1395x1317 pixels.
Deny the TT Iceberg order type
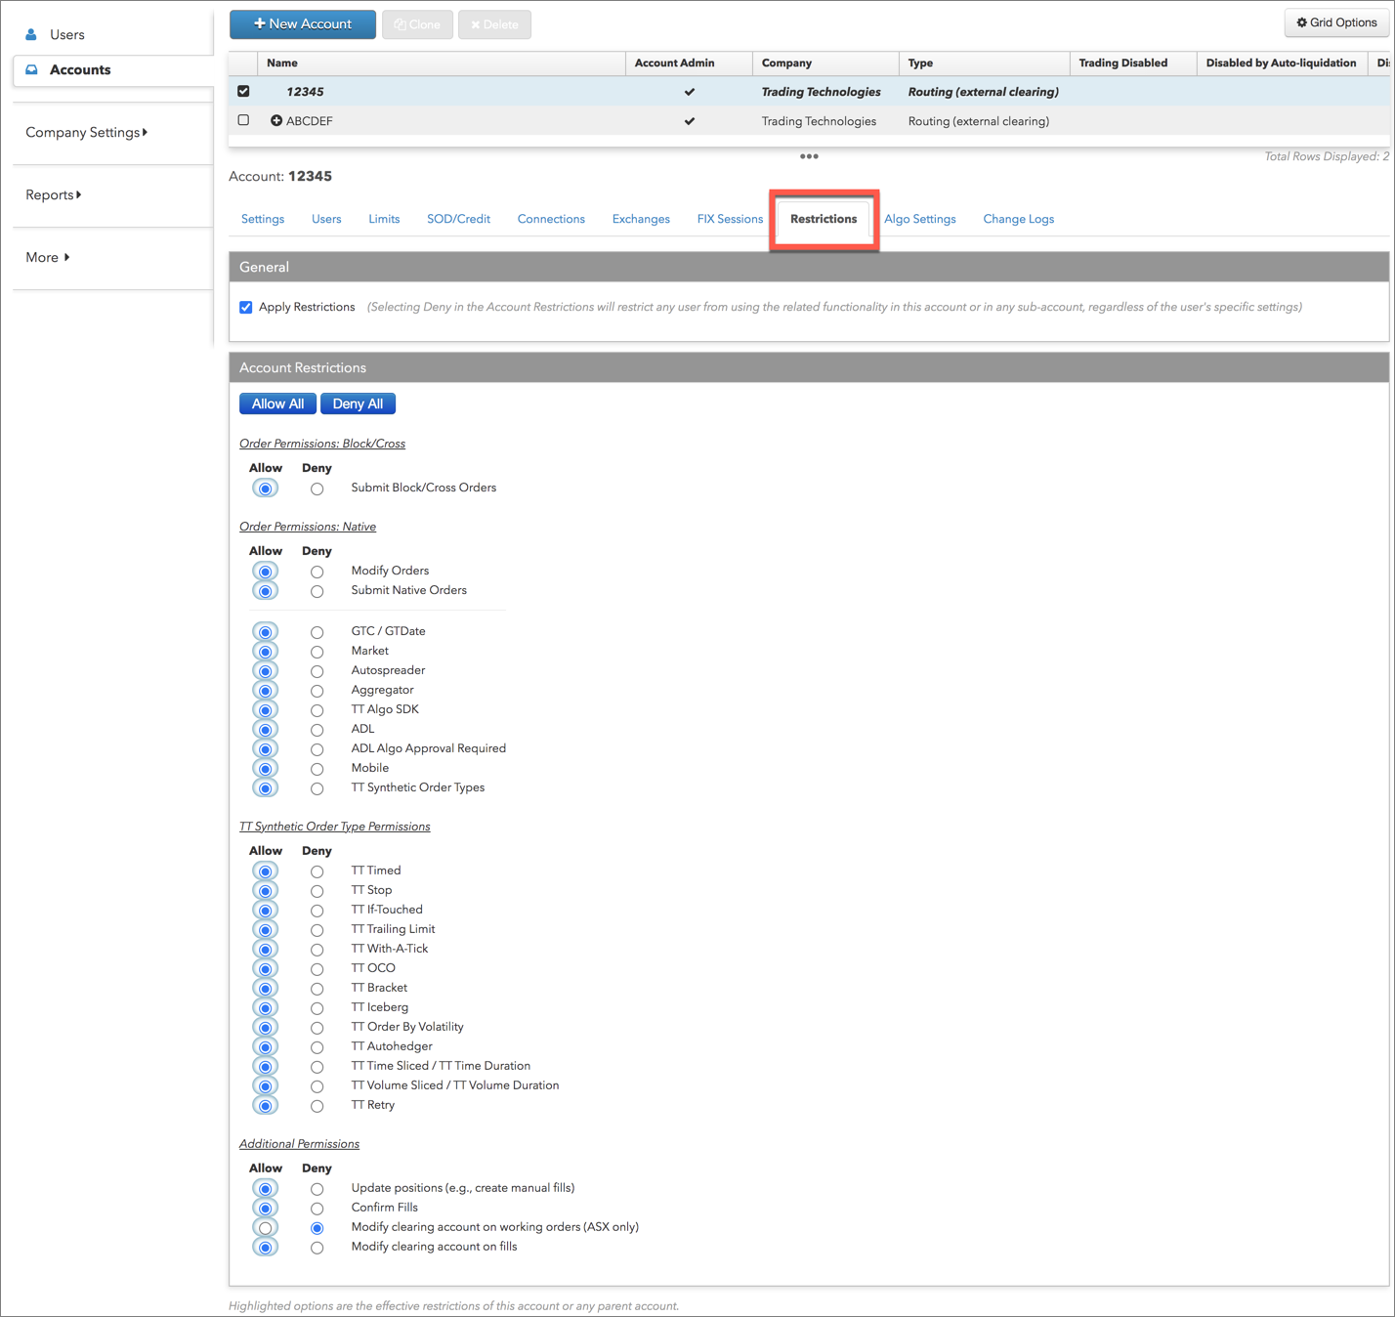pos(317,1008)
